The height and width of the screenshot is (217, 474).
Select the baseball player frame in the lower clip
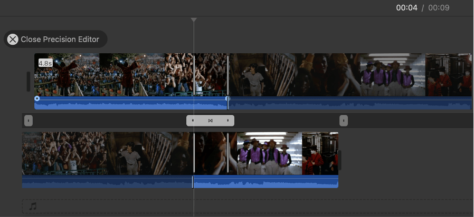[139, 153]
